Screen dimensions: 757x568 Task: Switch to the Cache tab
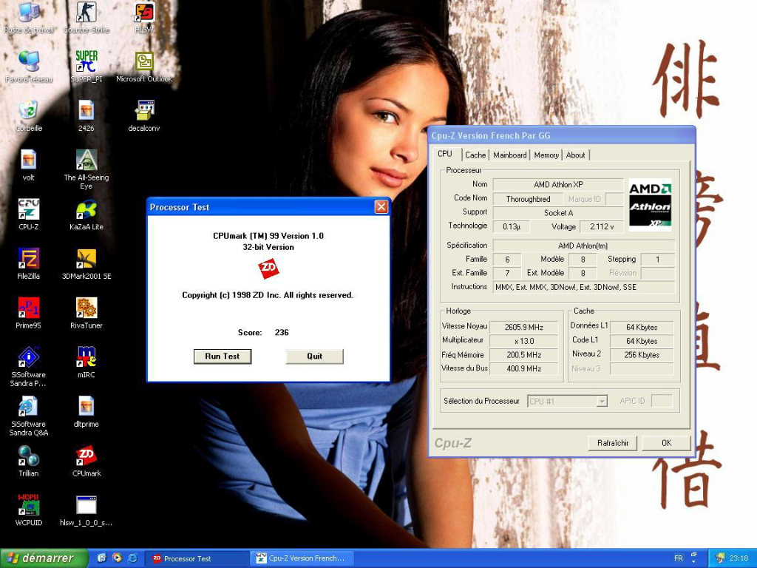pyautogui.click(x=475, y=155)
